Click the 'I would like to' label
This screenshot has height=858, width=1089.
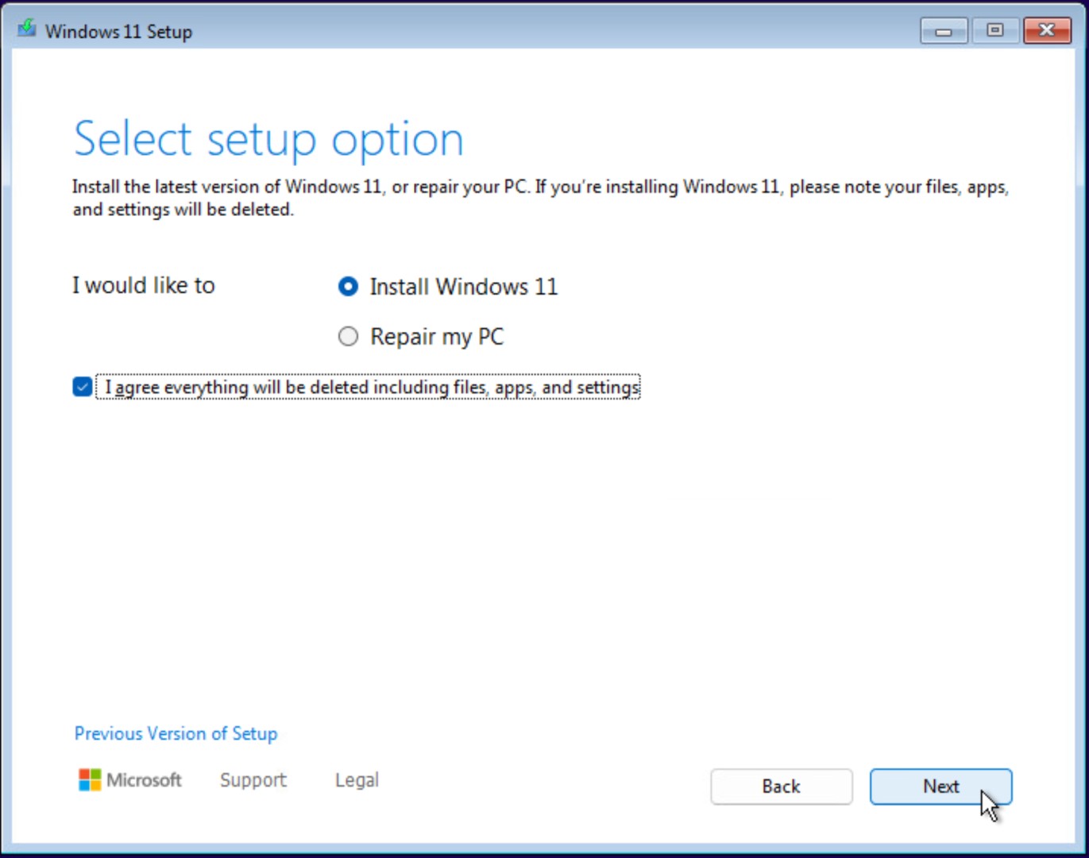[x=144, y=285]
